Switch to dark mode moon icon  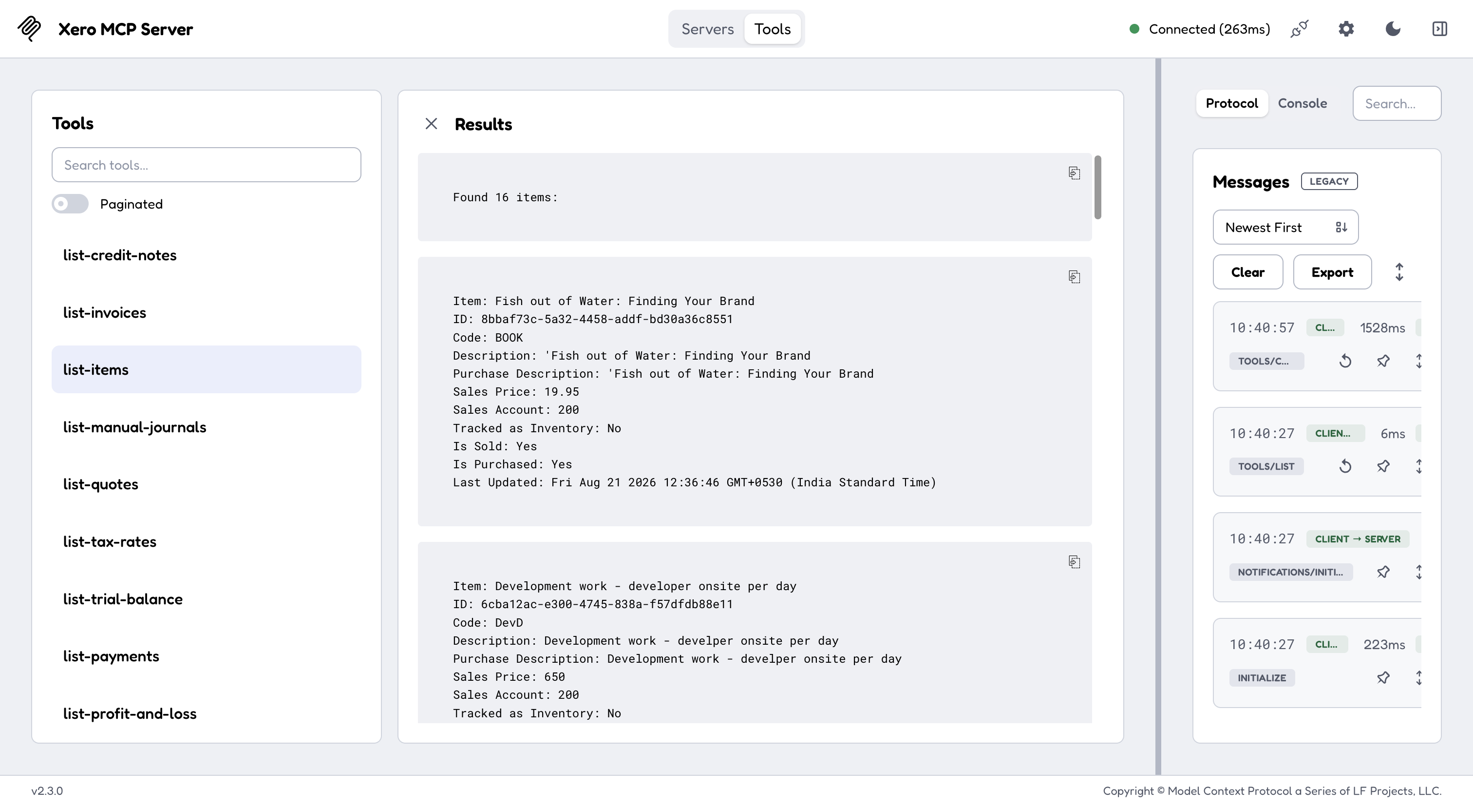[x=1393, y=29]
